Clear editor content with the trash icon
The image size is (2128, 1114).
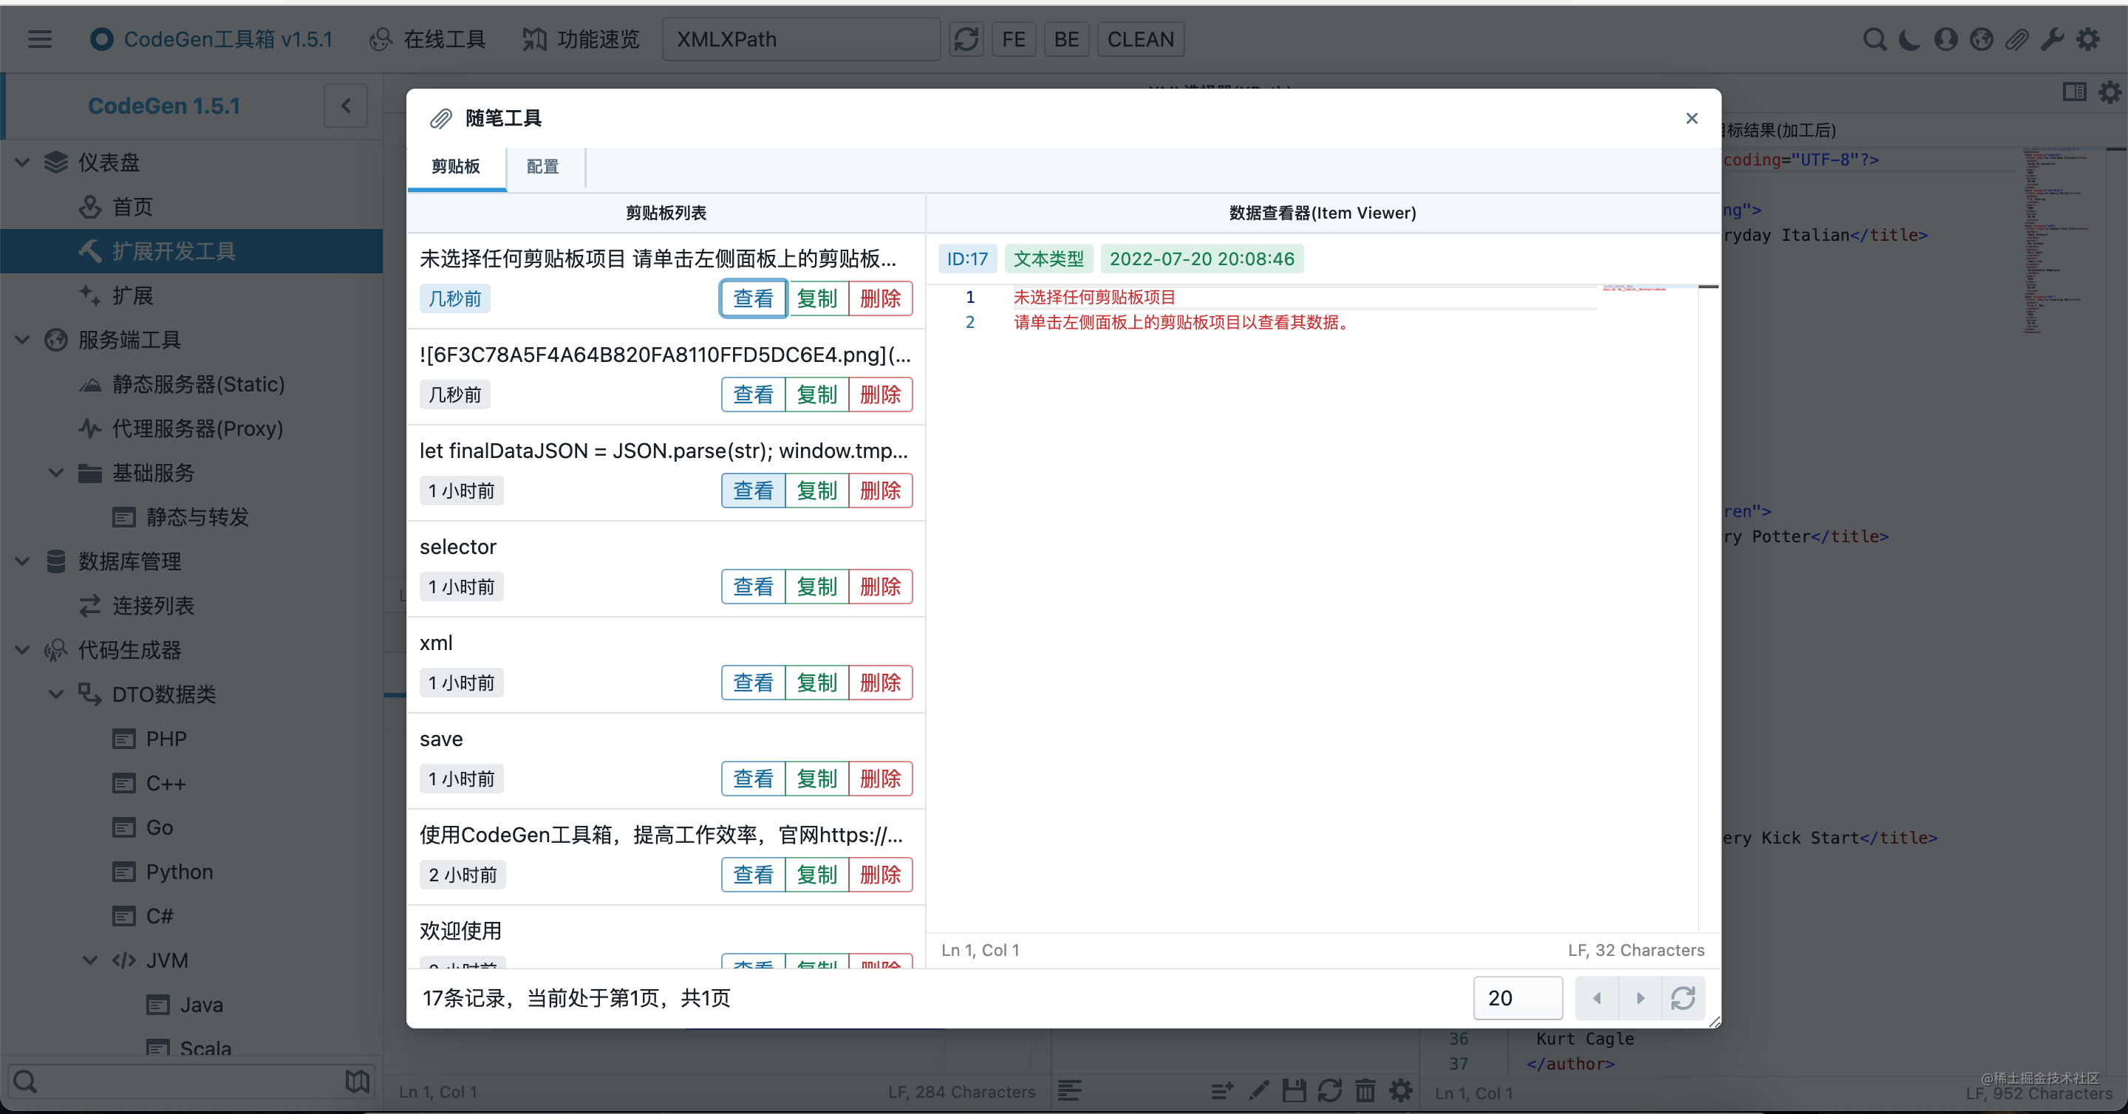tap(1365, 1090)
